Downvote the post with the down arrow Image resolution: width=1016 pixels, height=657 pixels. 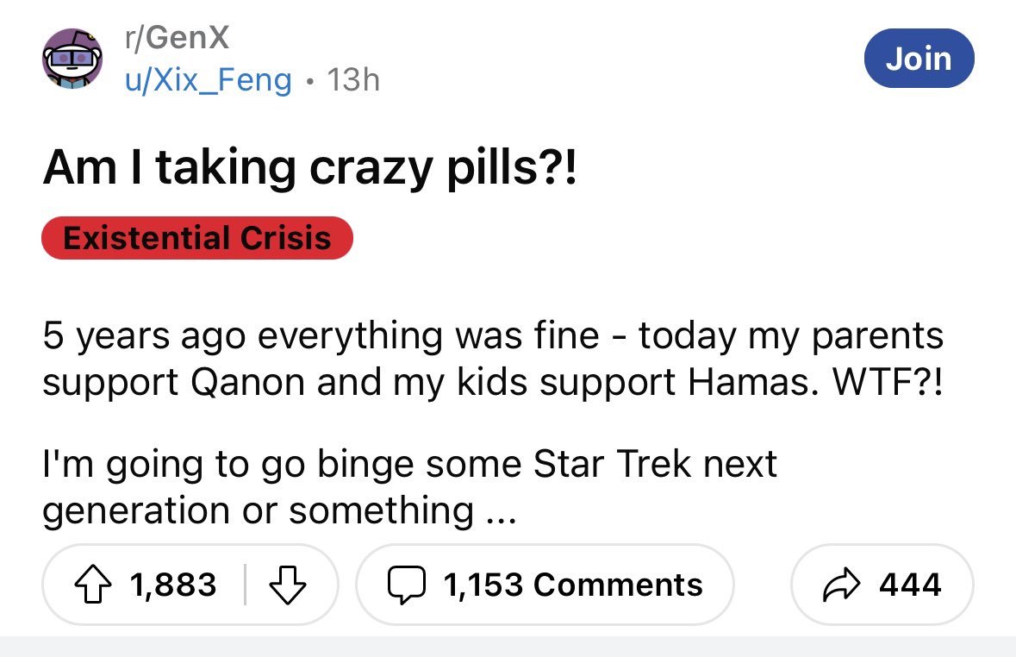(289, 585)
